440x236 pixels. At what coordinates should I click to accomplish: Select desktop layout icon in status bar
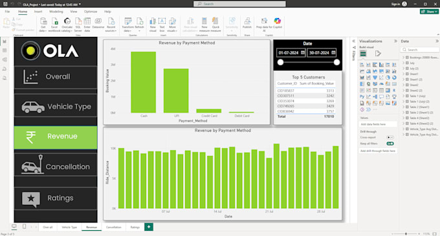coord(14,226)
